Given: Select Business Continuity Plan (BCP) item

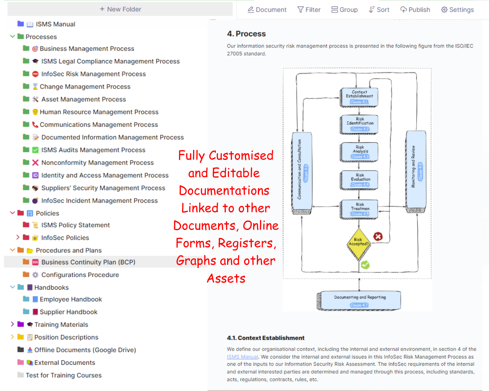Looking at the screenshot, I should coord(88,262).
